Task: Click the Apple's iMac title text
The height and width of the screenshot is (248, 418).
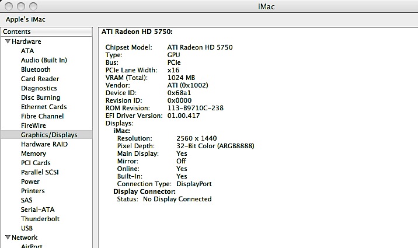Action: (x=26, y=19)
